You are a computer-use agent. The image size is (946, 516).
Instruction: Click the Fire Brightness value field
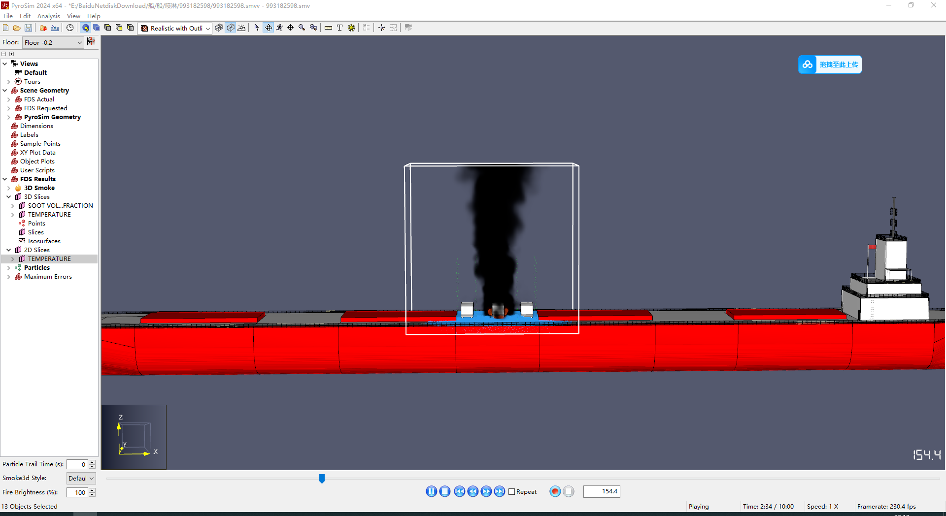click(77, 492)
